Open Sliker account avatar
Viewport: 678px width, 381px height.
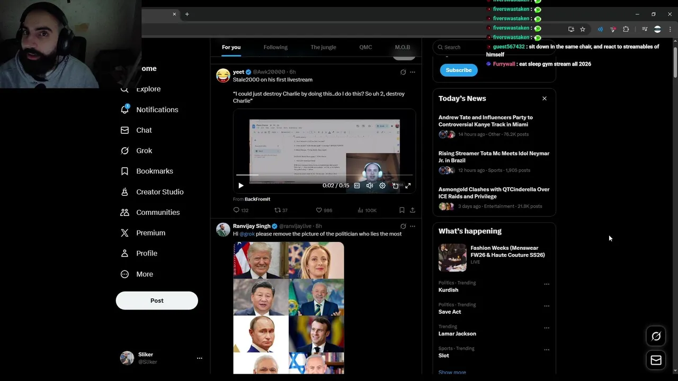tap(127, 358)
